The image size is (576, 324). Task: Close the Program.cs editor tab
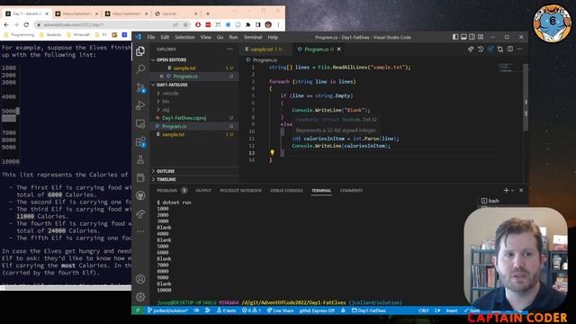tap(338, 49)
